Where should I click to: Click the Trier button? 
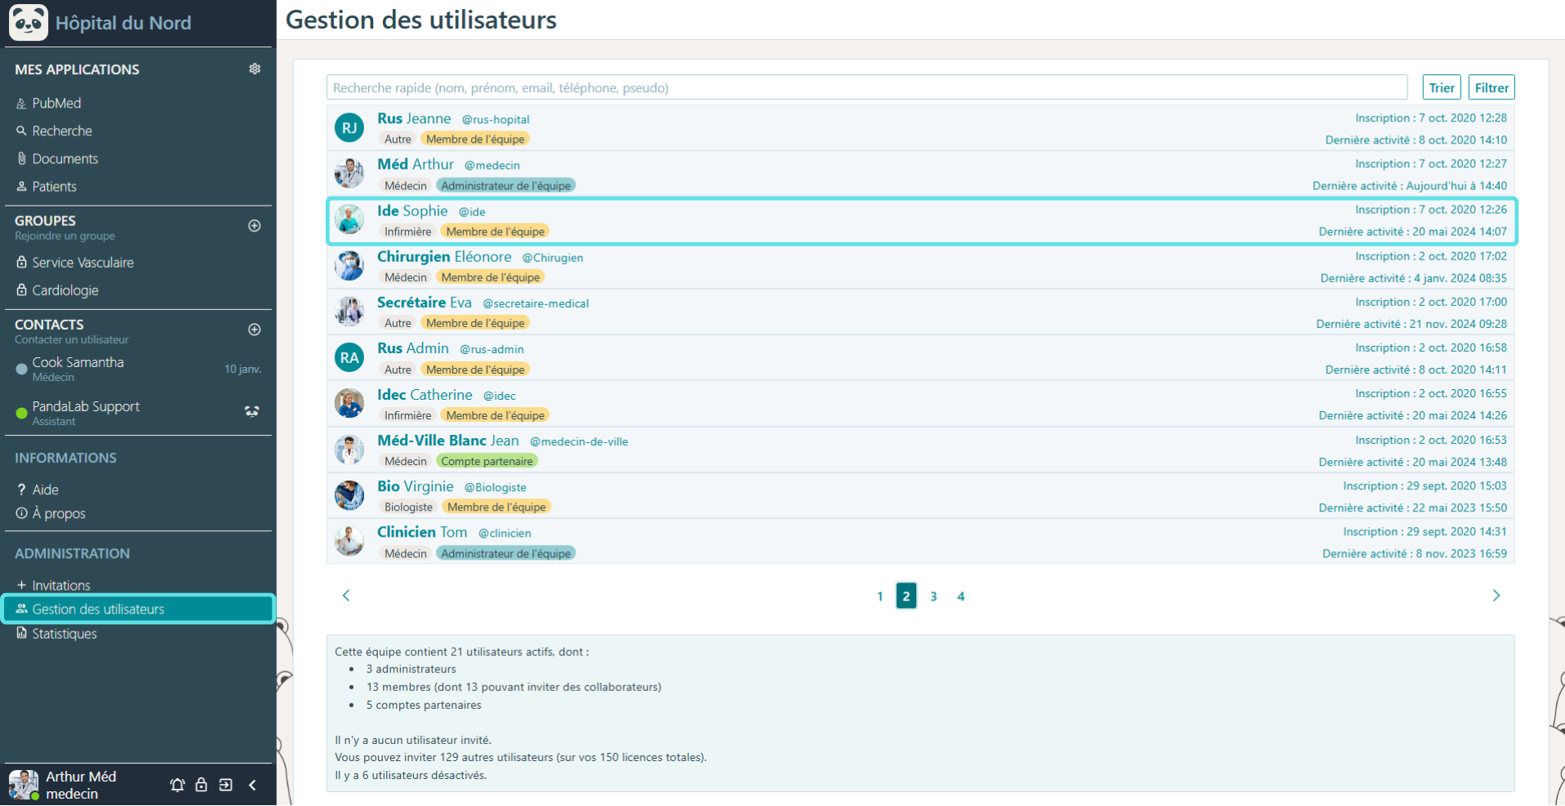(x=1442, y=87)
